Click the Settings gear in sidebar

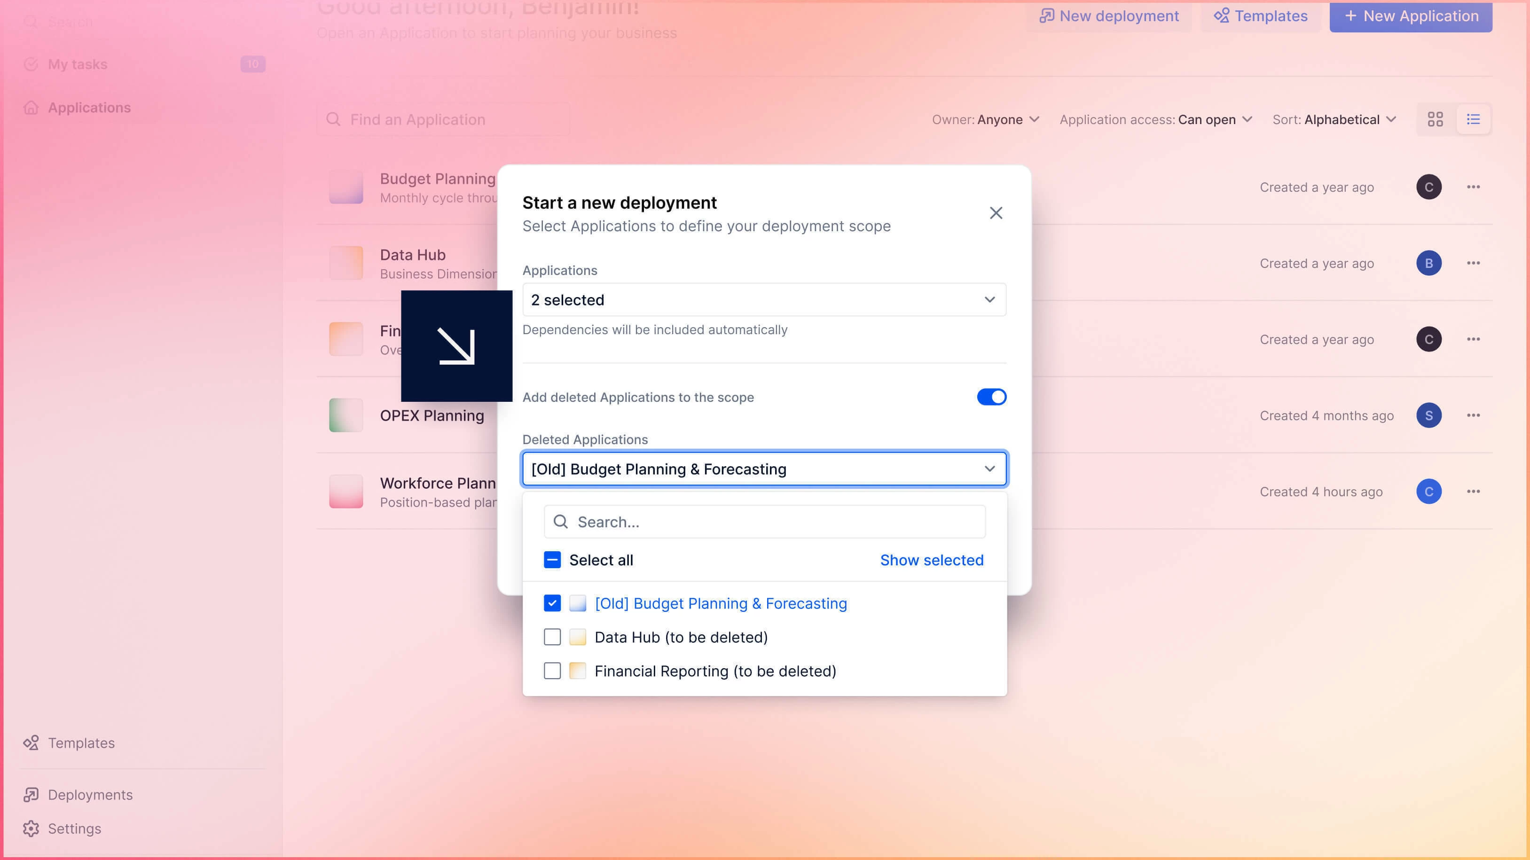point(31,828)
